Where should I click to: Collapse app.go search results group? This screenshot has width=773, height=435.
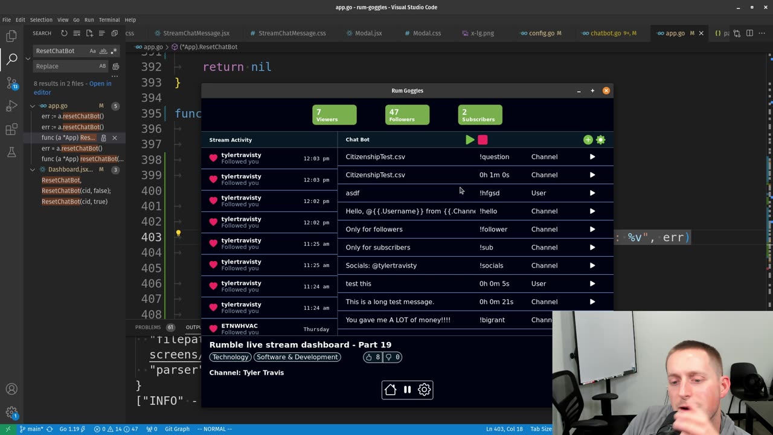tap(33, 106)
